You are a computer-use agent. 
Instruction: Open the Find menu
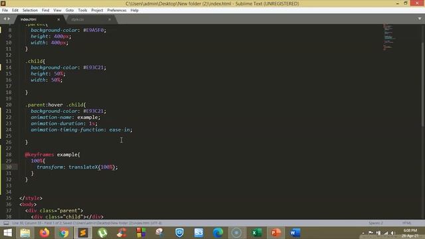point(46,11)
